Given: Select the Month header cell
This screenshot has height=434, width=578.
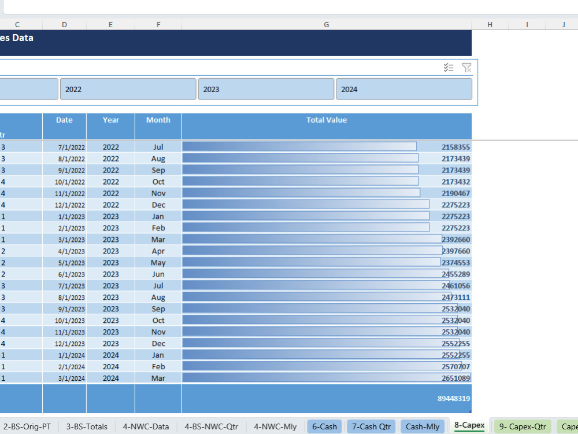Looking at the screenshot, I should pos(158,120).
